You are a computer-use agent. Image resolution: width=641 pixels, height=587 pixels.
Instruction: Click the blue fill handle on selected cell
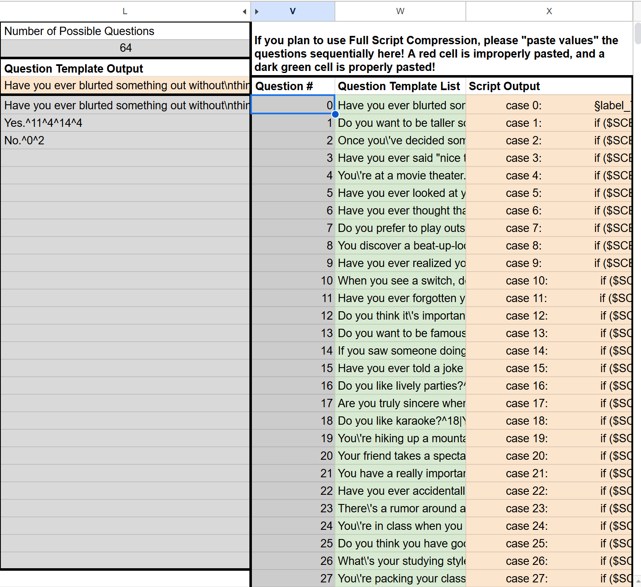click(x=335, y=114)
